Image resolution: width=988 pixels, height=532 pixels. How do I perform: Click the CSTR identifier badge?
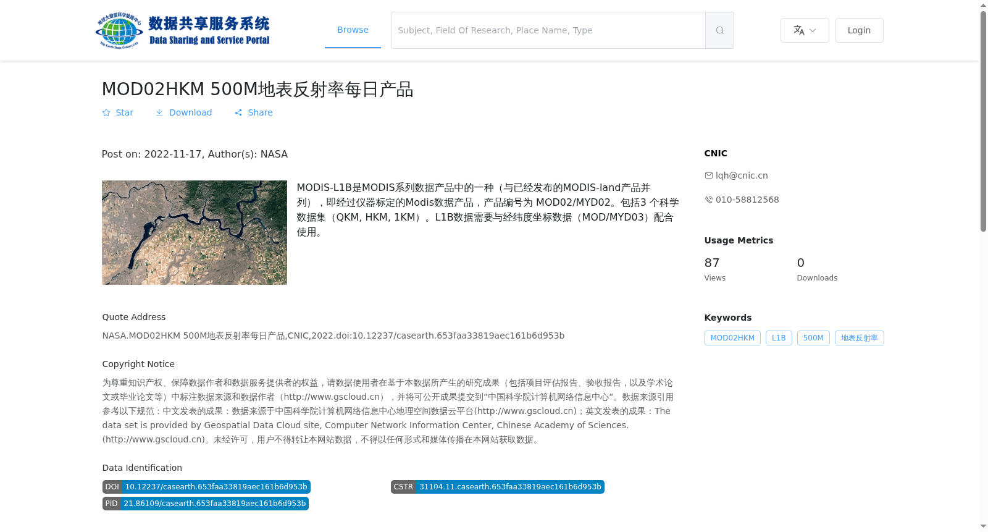(498, 487)
